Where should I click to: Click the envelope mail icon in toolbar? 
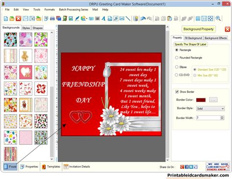(122, 19)
